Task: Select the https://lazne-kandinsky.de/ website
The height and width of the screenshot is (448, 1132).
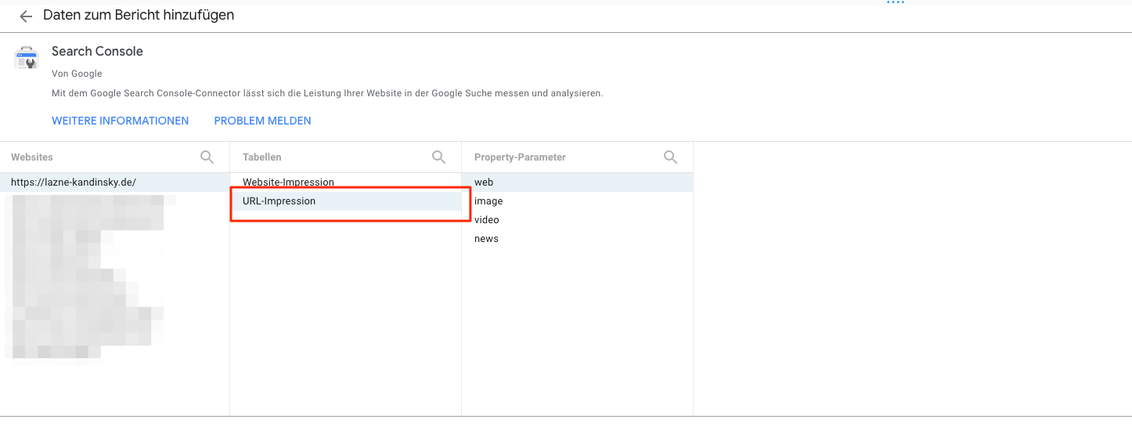Action: (115, 182)
